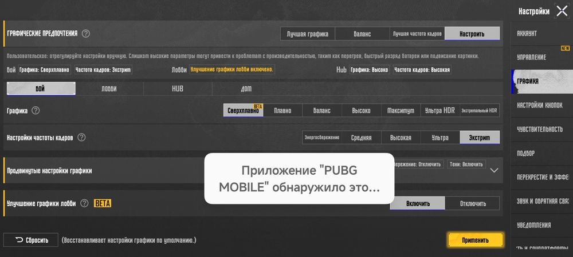Click the Графика: Сверхплавно summary tag
This screenshot has height=257, width=573.
pyautogui.click(x=45, y=70)
